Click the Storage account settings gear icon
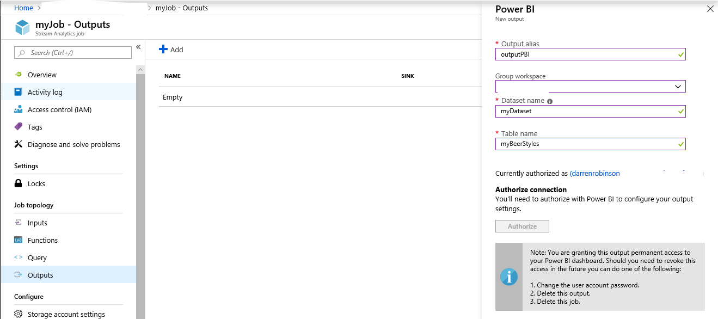 point(18,314)
